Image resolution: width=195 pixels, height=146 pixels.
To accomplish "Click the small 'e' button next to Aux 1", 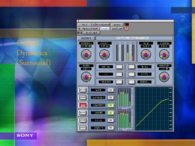I will pos(93,25).
